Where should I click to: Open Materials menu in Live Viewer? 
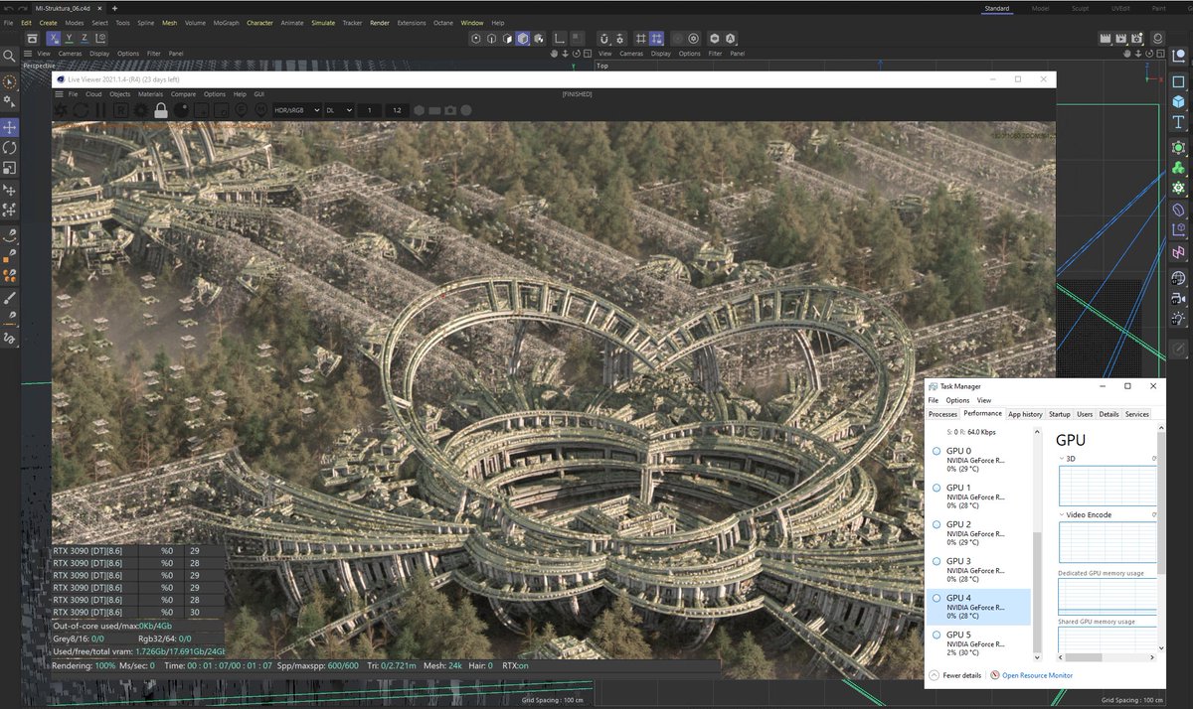[150, 94]
